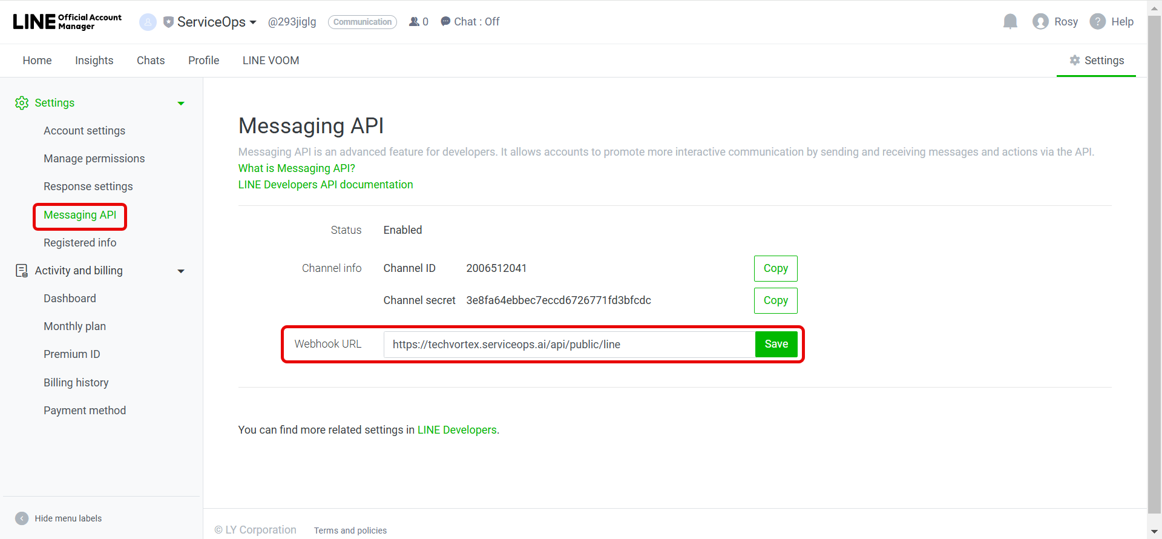Click the Hide menu labels arrow icon

[x=22, y=518]
